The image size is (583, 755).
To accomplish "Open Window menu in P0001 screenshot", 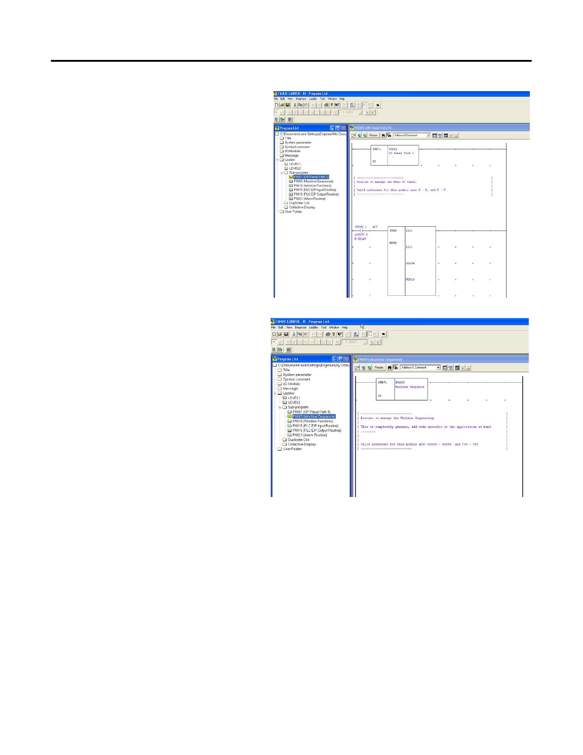I will pos(332,98).
